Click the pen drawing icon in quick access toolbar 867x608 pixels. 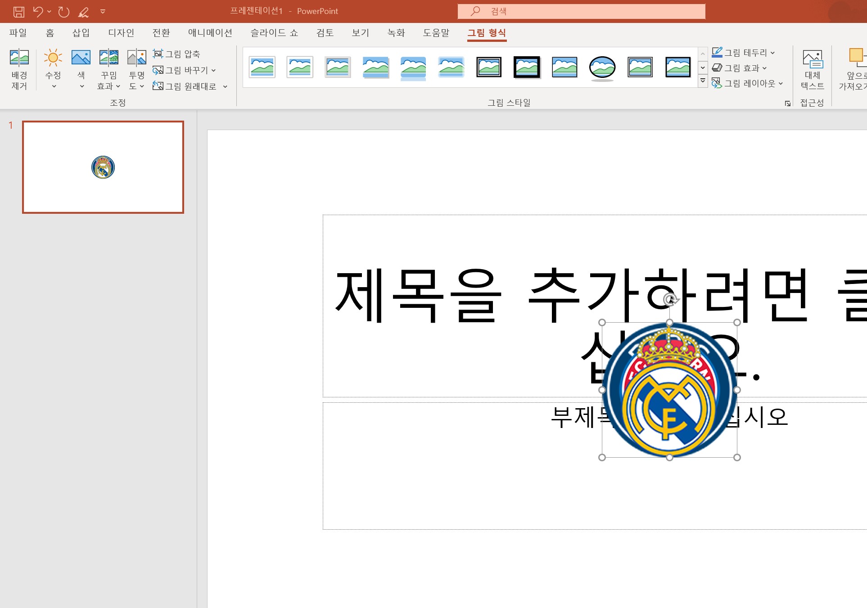83,12
